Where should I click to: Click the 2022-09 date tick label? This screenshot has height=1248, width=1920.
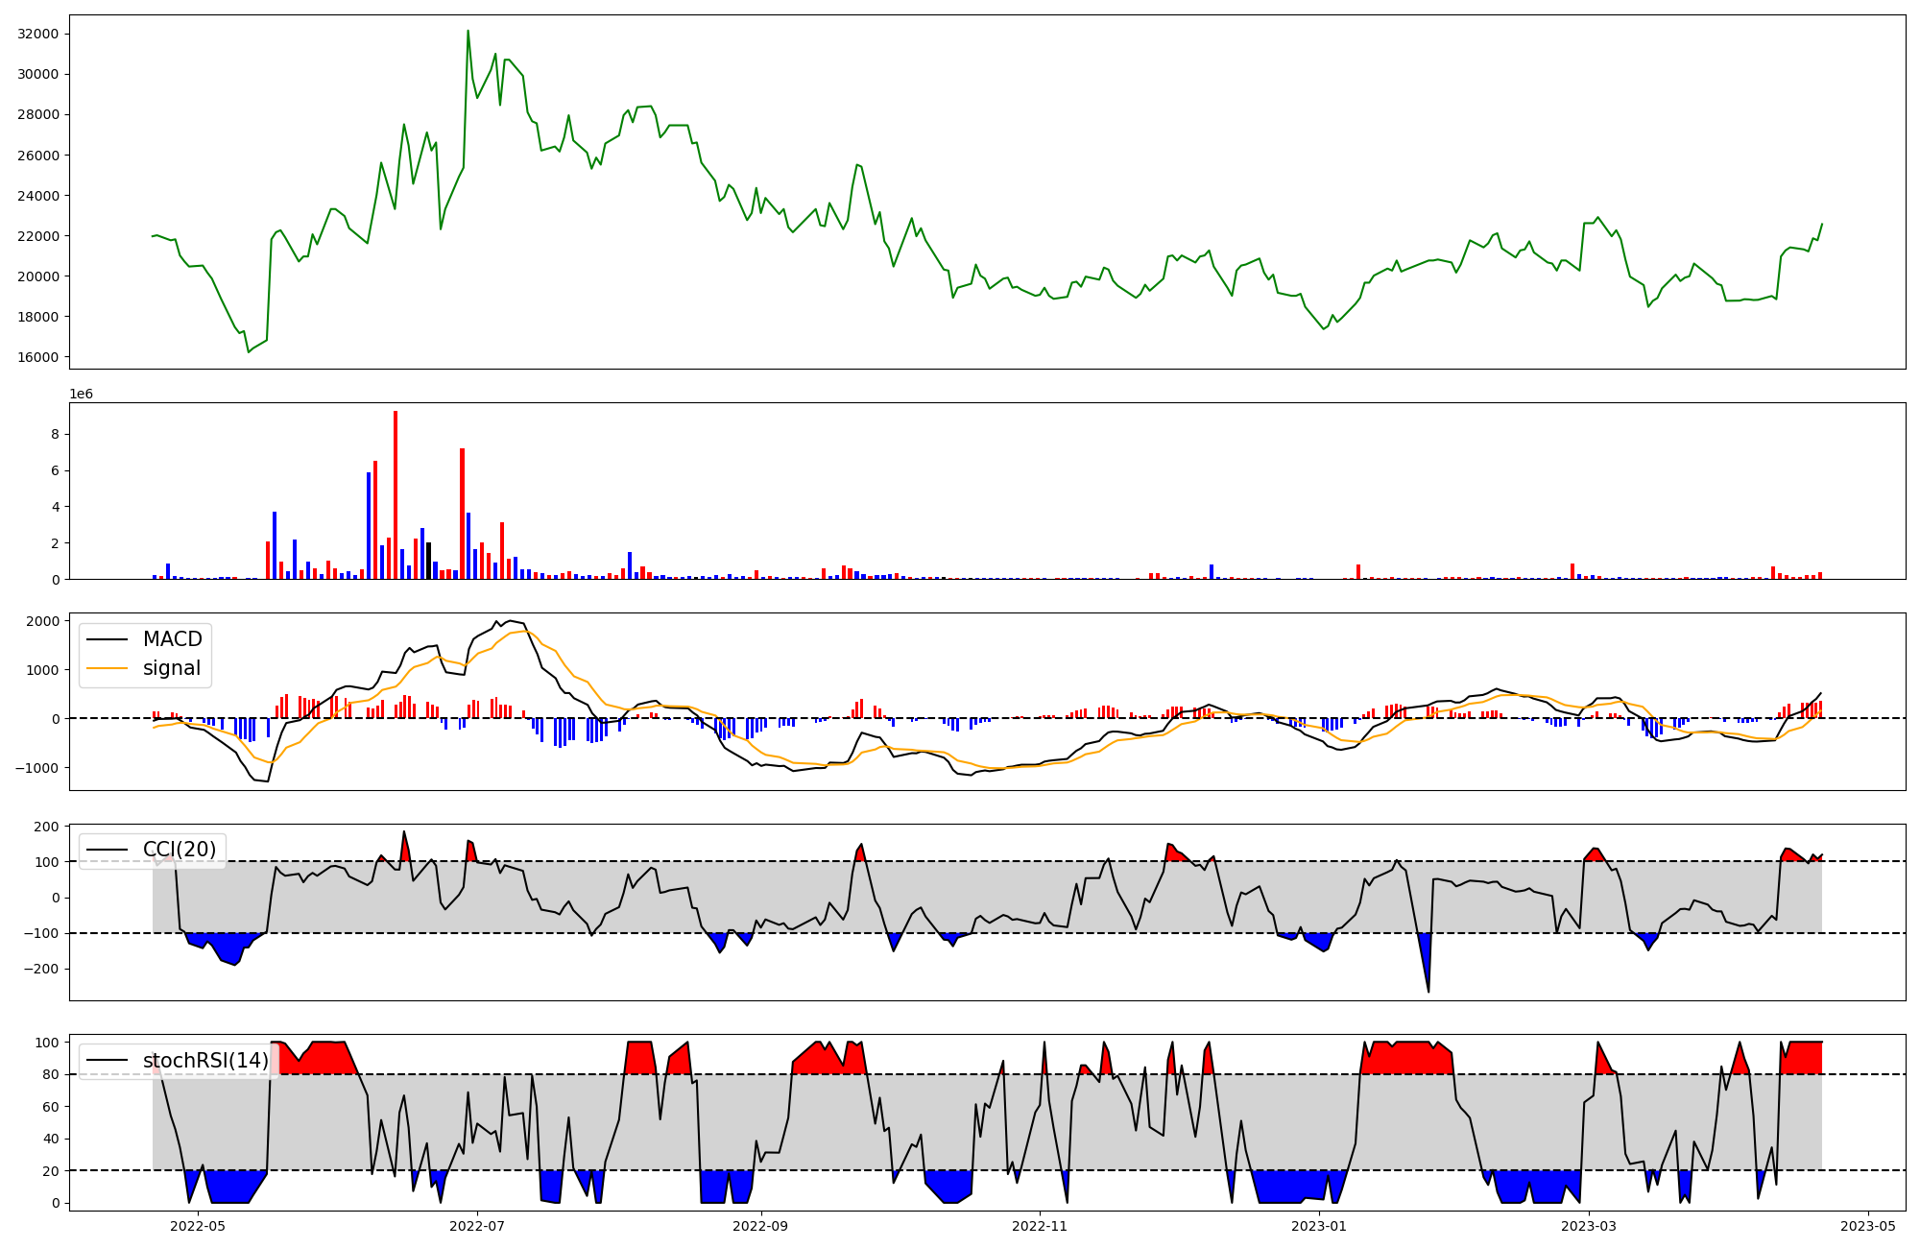tap(760, 1226)
